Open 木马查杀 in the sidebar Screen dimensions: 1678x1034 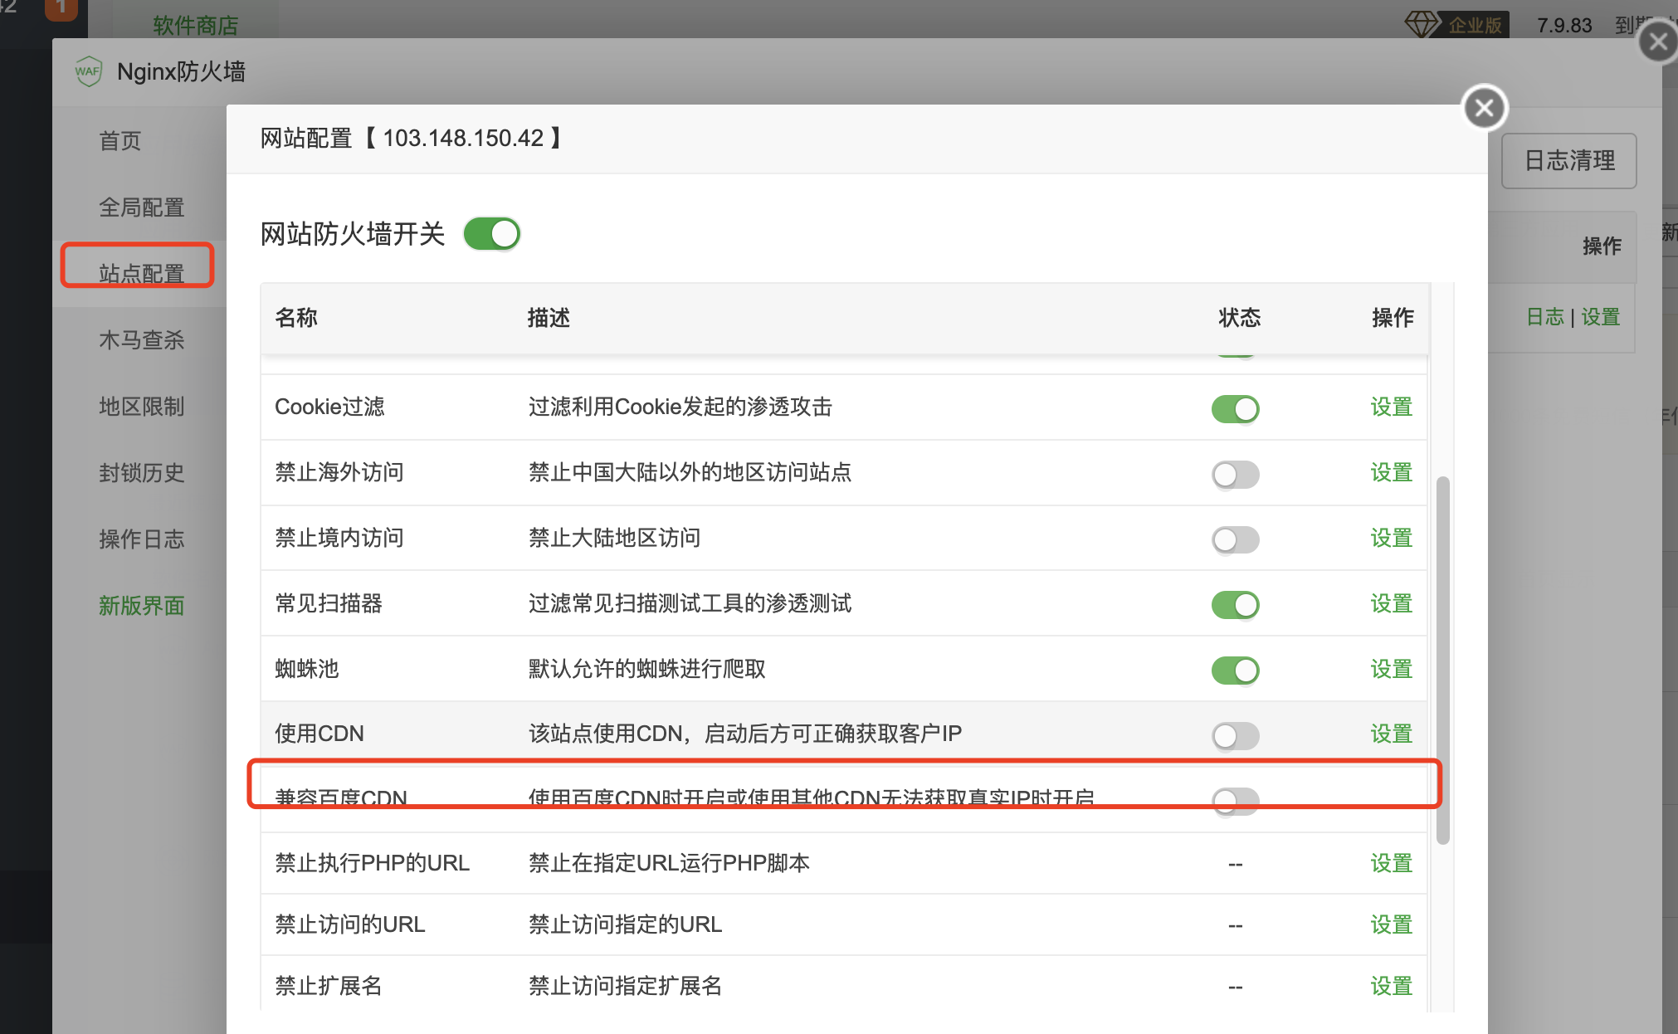click(x=141, y=340)
